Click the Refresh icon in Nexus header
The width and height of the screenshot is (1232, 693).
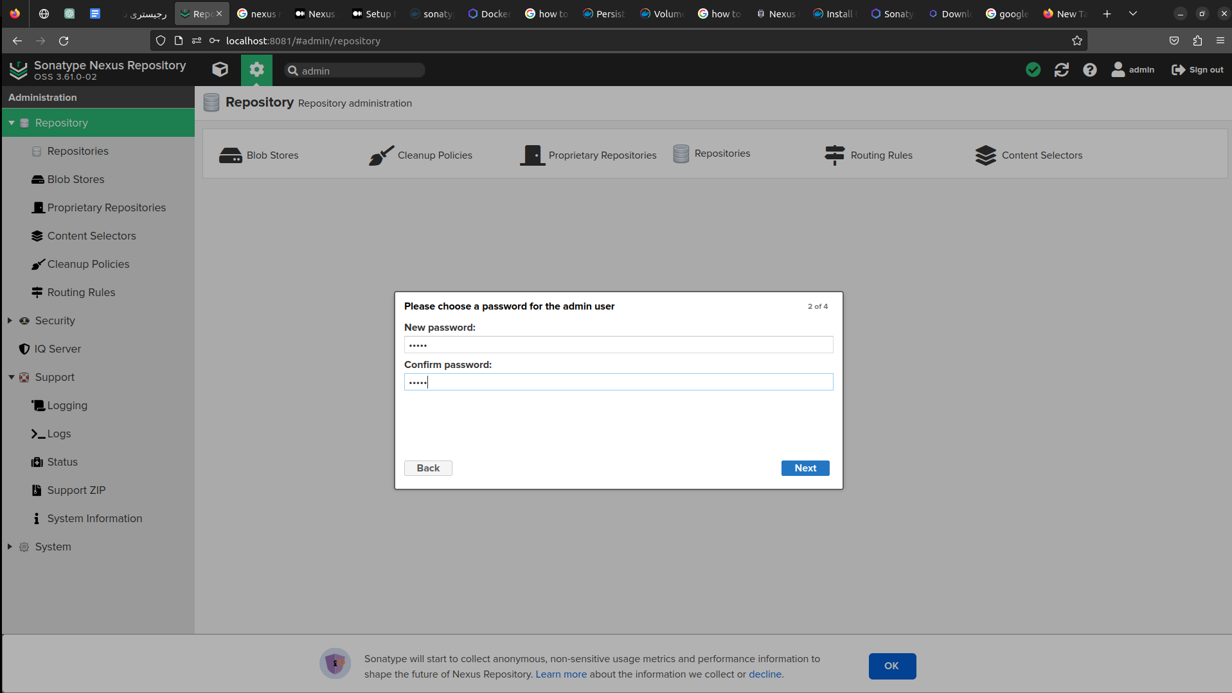1061,70
